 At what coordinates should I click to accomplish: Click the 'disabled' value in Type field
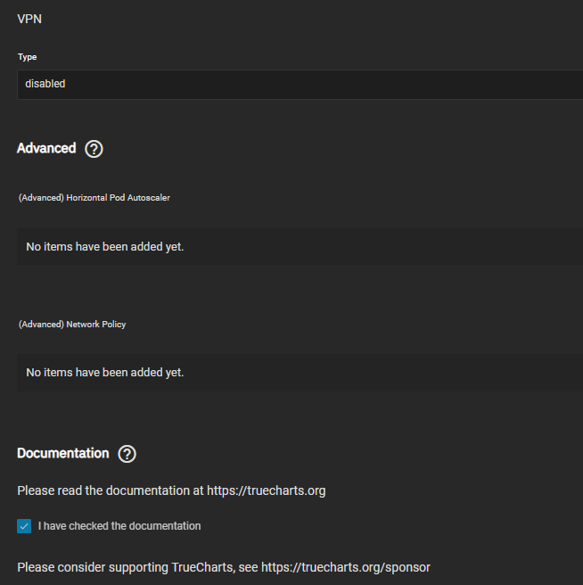[x=45, y=84]
